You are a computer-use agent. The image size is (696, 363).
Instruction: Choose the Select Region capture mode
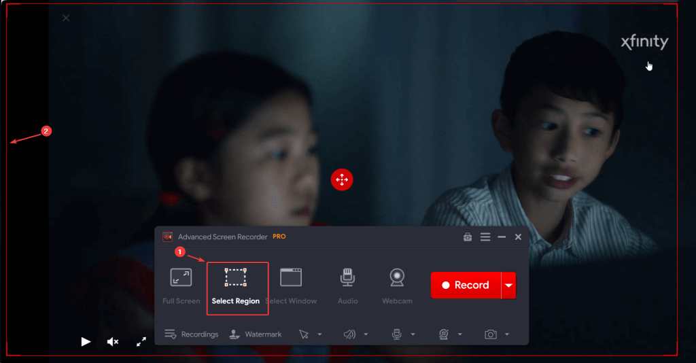[237, 288]
